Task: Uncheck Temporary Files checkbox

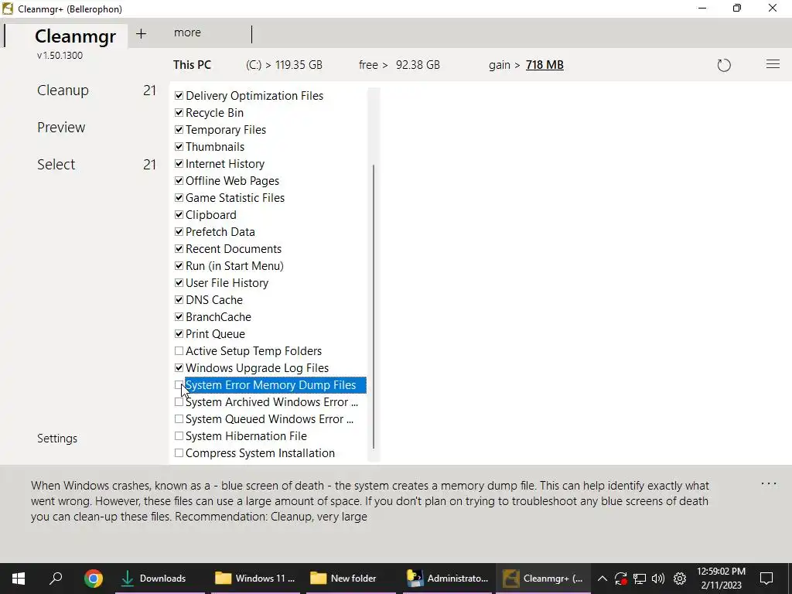Action: tap(179, 130)
